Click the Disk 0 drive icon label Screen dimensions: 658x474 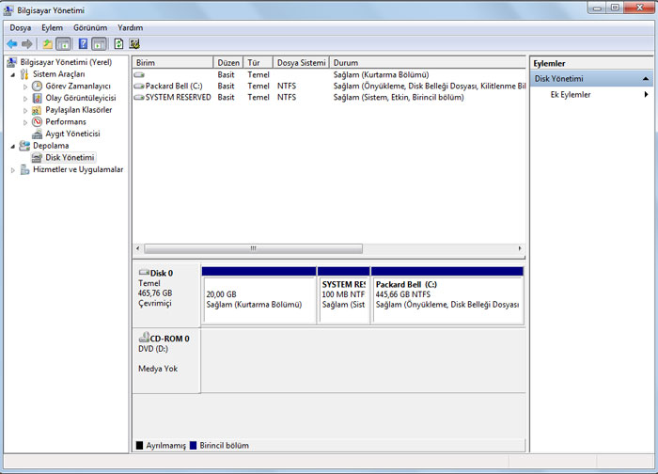(156, 273)
